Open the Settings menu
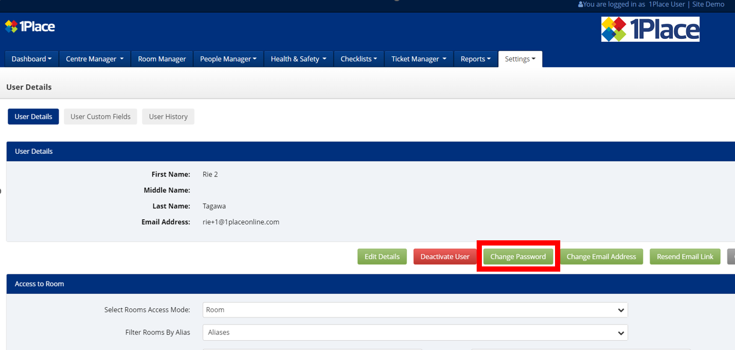Image resolution: width=735 pixels, height=350 pixels. 520,59
